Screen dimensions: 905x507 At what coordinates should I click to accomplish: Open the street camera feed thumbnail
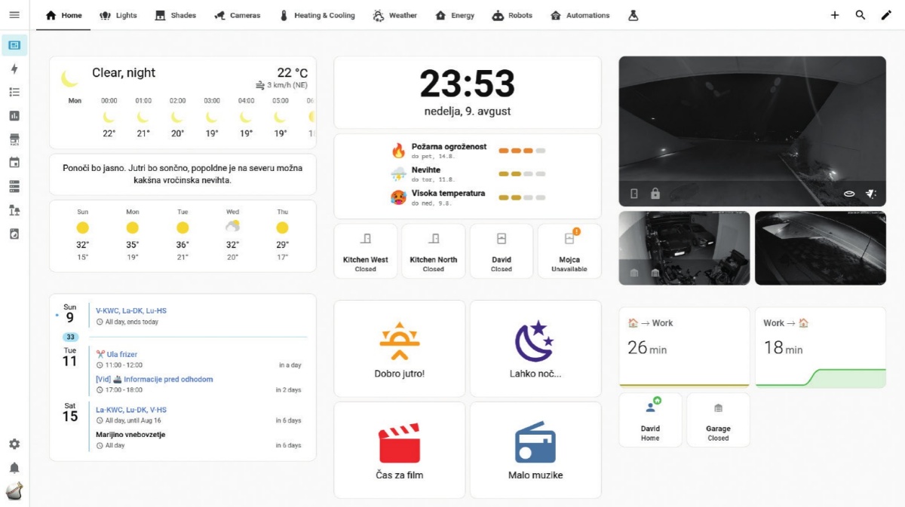[x=821, y=248]
